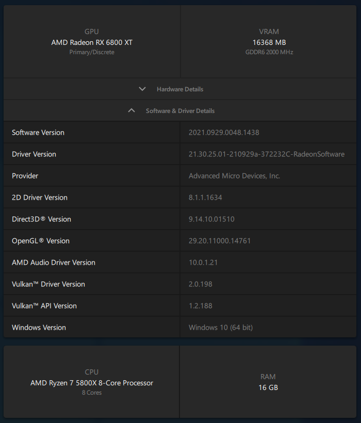Select the 10.0.1.21 value
This screenshot has width=361, height=423.
203,263
